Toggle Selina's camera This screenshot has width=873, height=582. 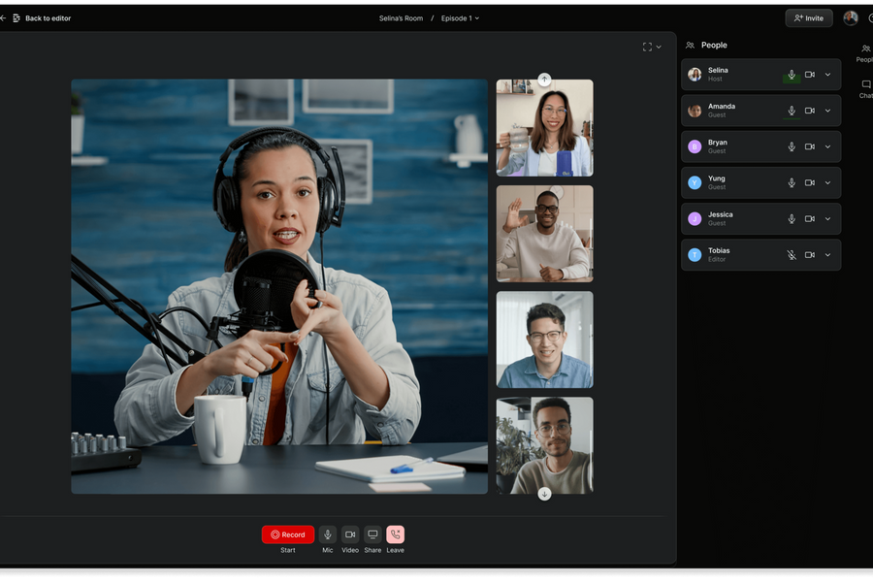810,75
